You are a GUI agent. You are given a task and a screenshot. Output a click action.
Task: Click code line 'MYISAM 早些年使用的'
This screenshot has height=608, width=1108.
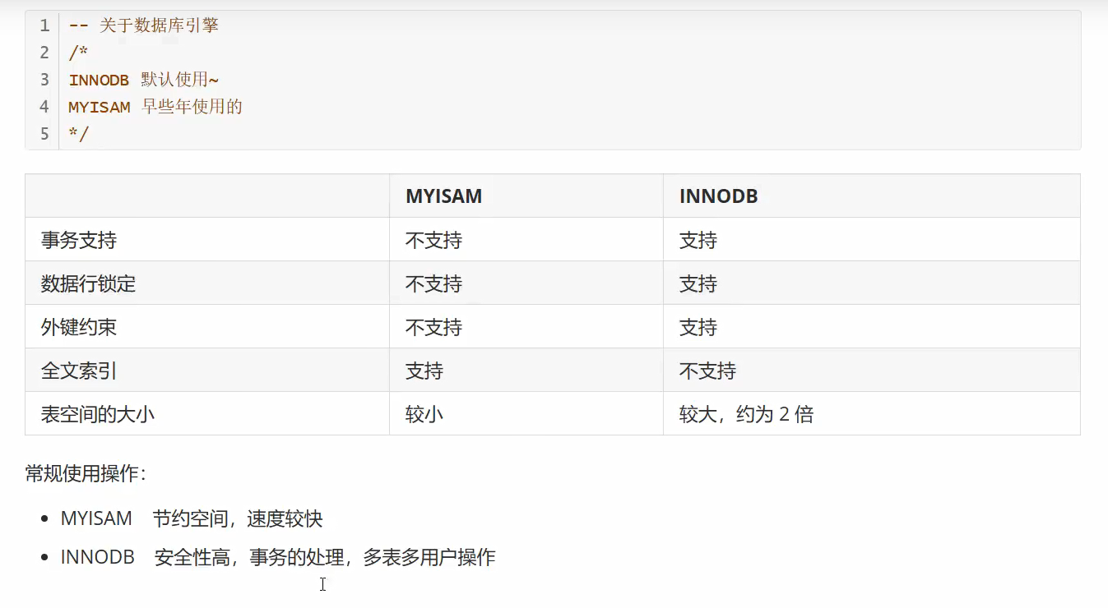[155, 107]
